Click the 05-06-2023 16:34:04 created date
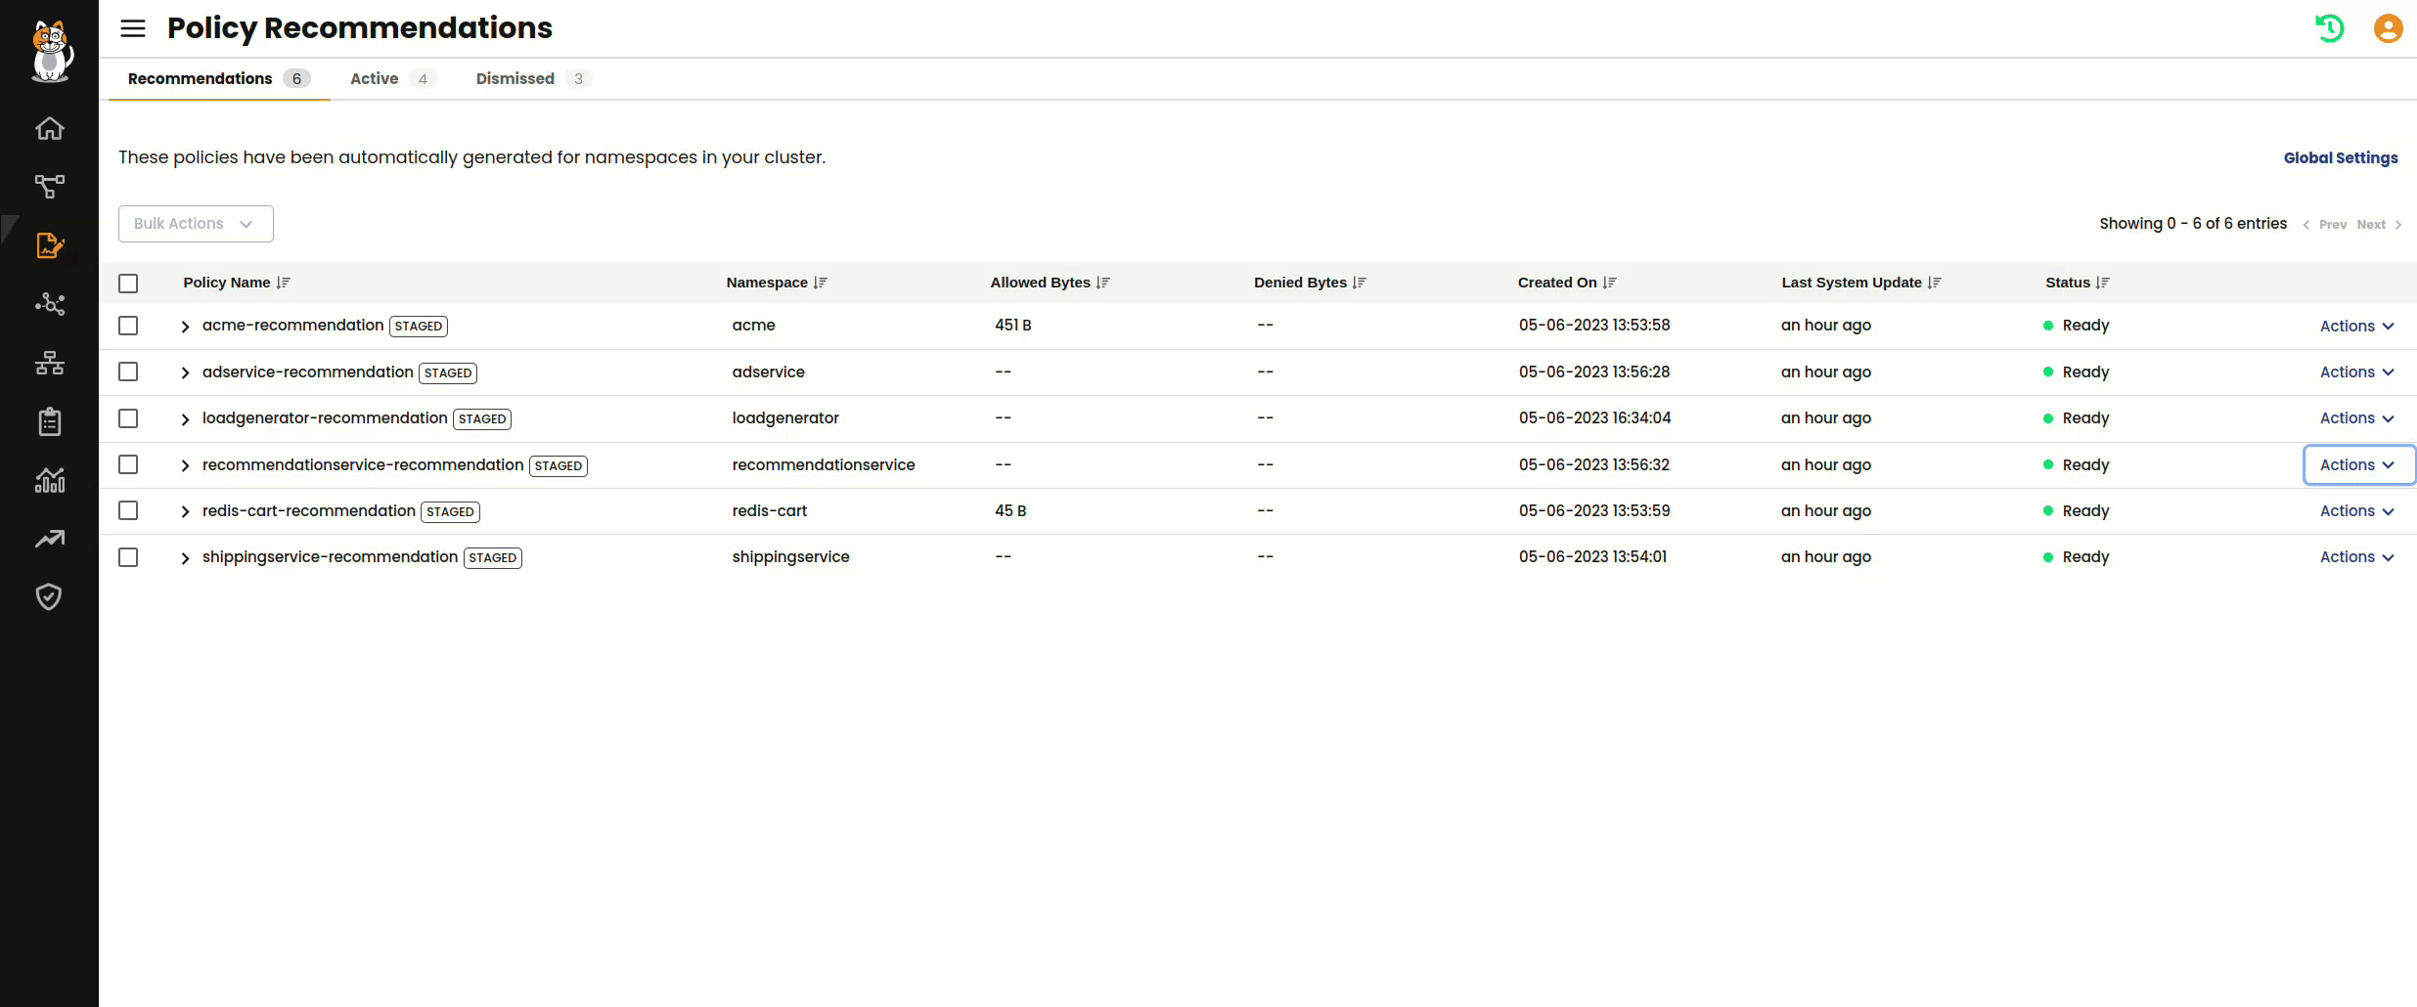The height and width of the screenshot is (1007, 2417). [1594, 417]
